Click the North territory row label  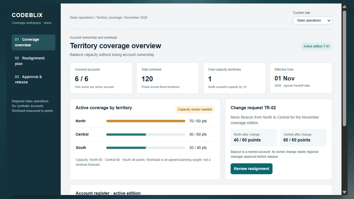click(x=80, y=121)
